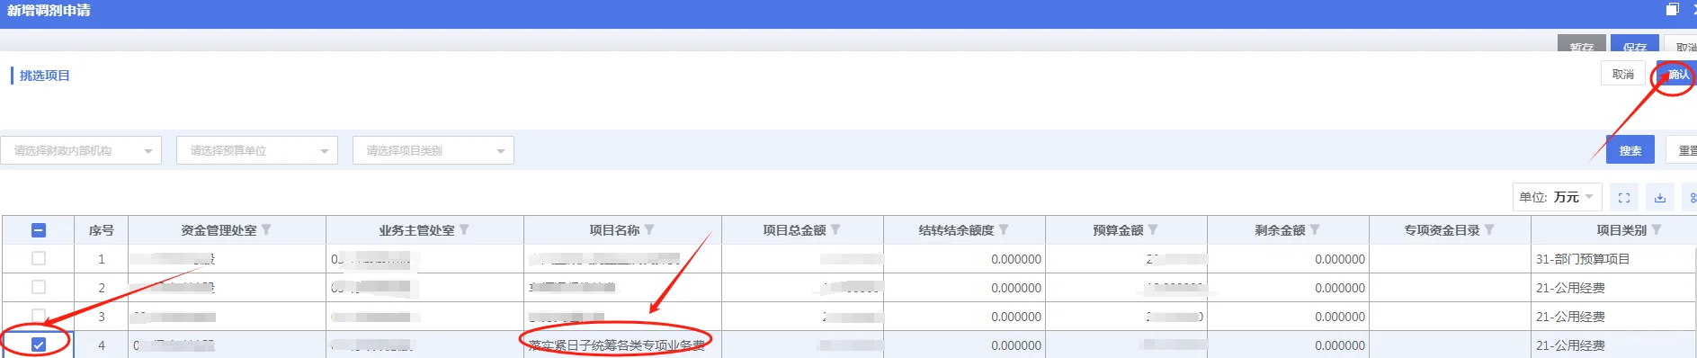Select the 31-部门预算项目 cell in row 1

1613,259
